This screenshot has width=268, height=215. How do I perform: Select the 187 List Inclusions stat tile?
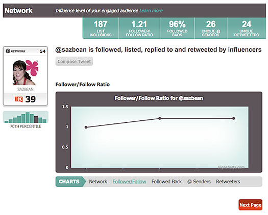point(101,28)
